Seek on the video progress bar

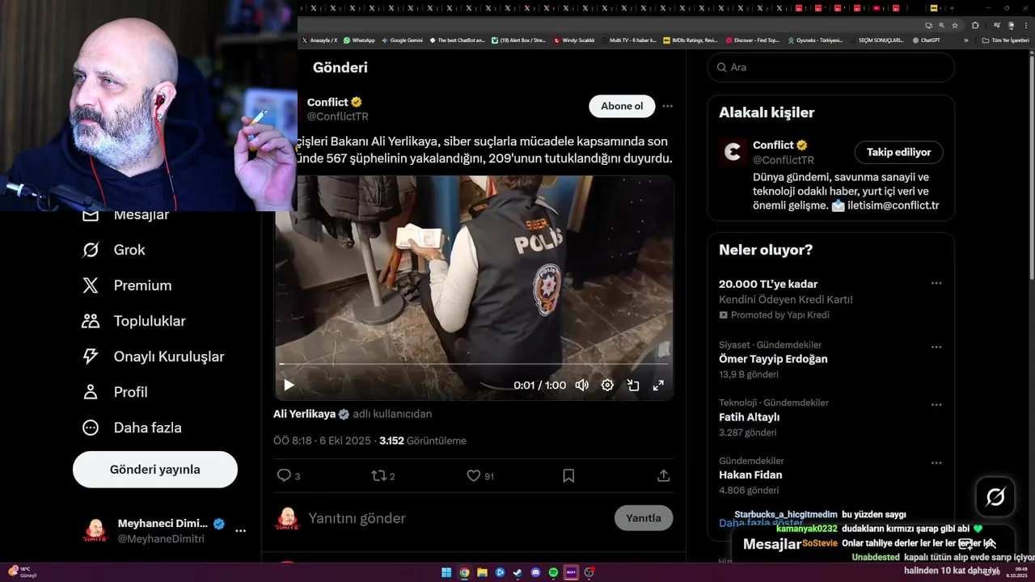coord(474,365)
